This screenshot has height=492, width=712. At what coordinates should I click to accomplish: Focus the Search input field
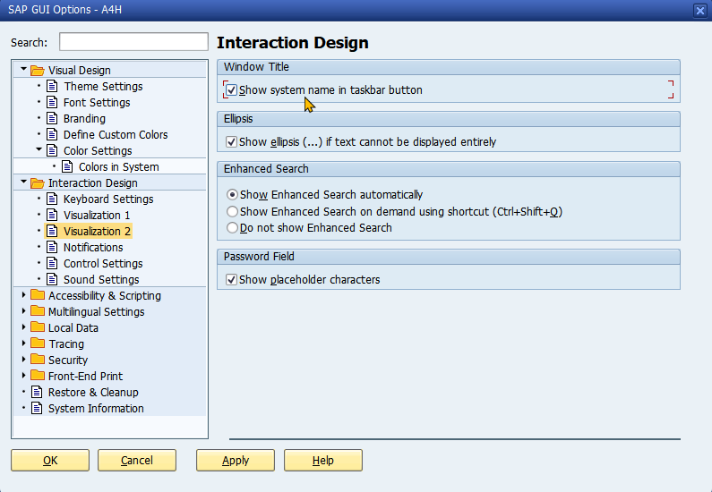[133, 42]
